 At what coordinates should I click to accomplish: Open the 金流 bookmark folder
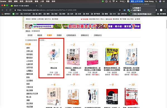[x=78, y=14]
